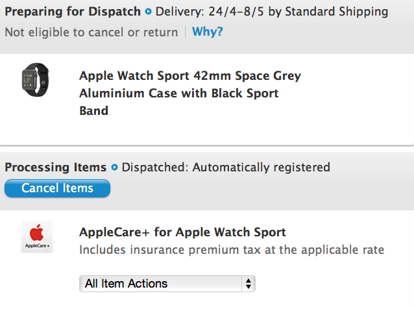Select the AppleCare+ for Apple Watch Sport title

182,232
